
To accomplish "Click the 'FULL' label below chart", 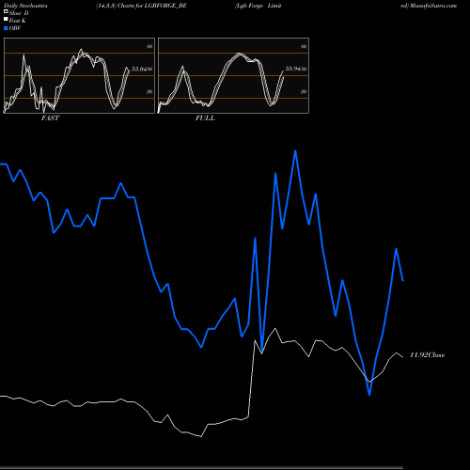I will point(205,118).
